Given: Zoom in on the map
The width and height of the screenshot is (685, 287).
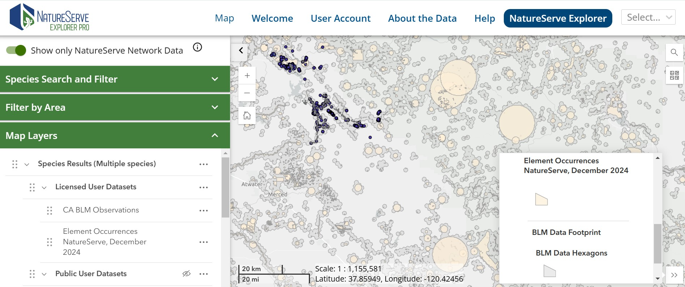Looking at the screenshot, I should click(x=247, y=76).
